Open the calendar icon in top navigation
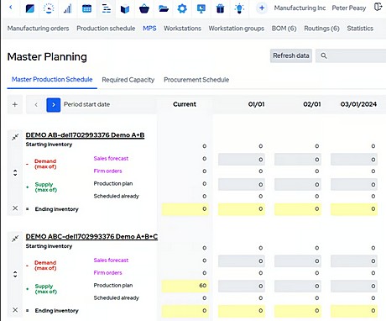Image resolution: width=386 pixels, height=321 pixels. point(86,8)
